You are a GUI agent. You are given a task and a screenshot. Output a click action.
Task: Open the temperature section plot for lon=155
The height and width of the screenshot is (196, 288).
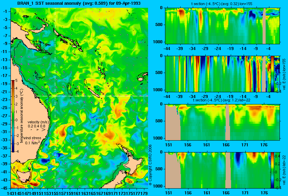click(223, 26)
